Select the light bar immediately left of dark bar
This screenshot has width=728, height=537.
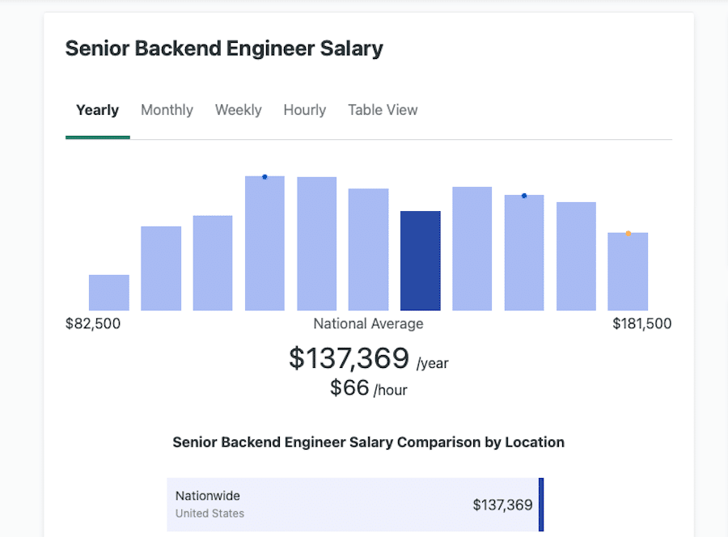point(369,249)
